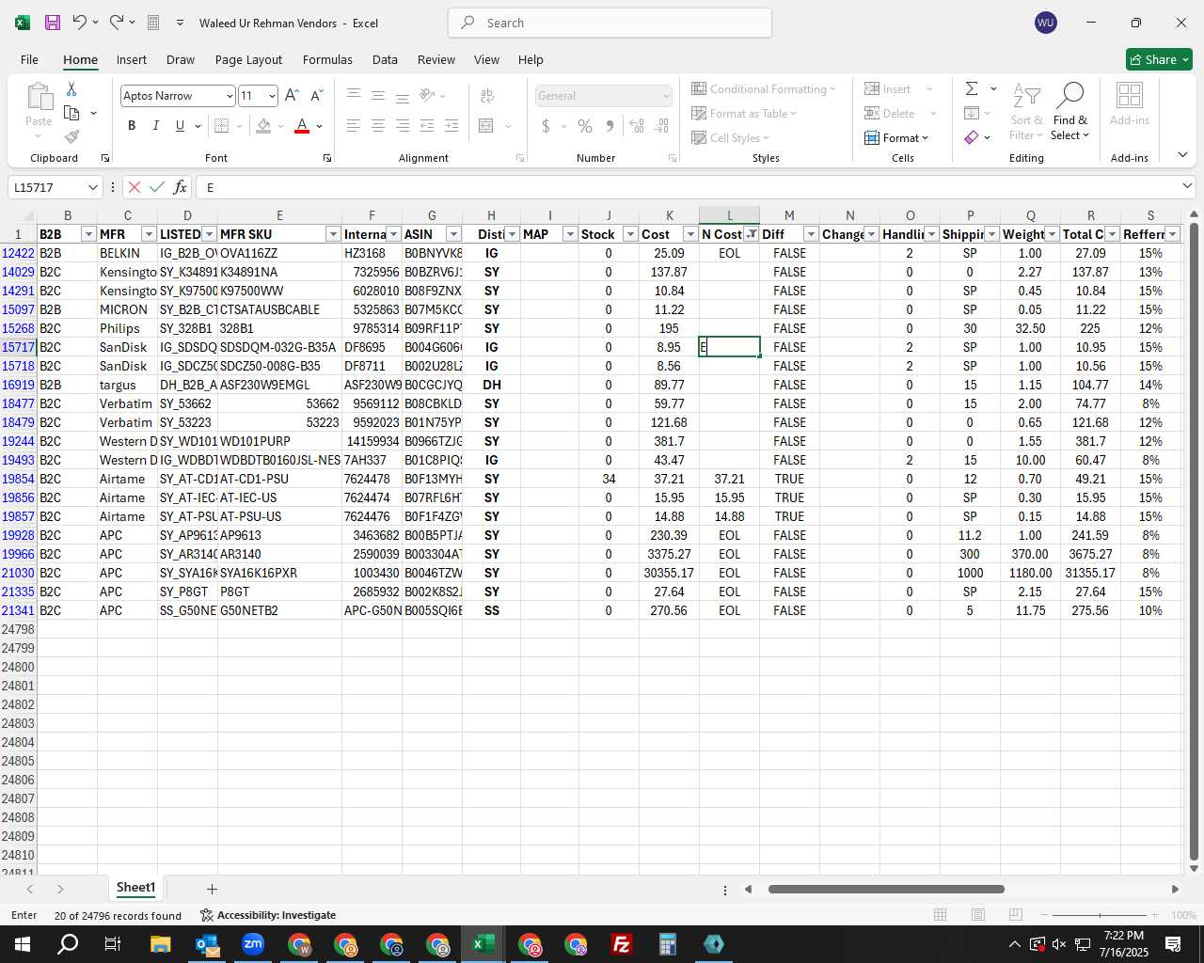Toggle Italic formatting
This screenshot has width=1204, height=963.
pyautogui.click(x=155, y=125)
